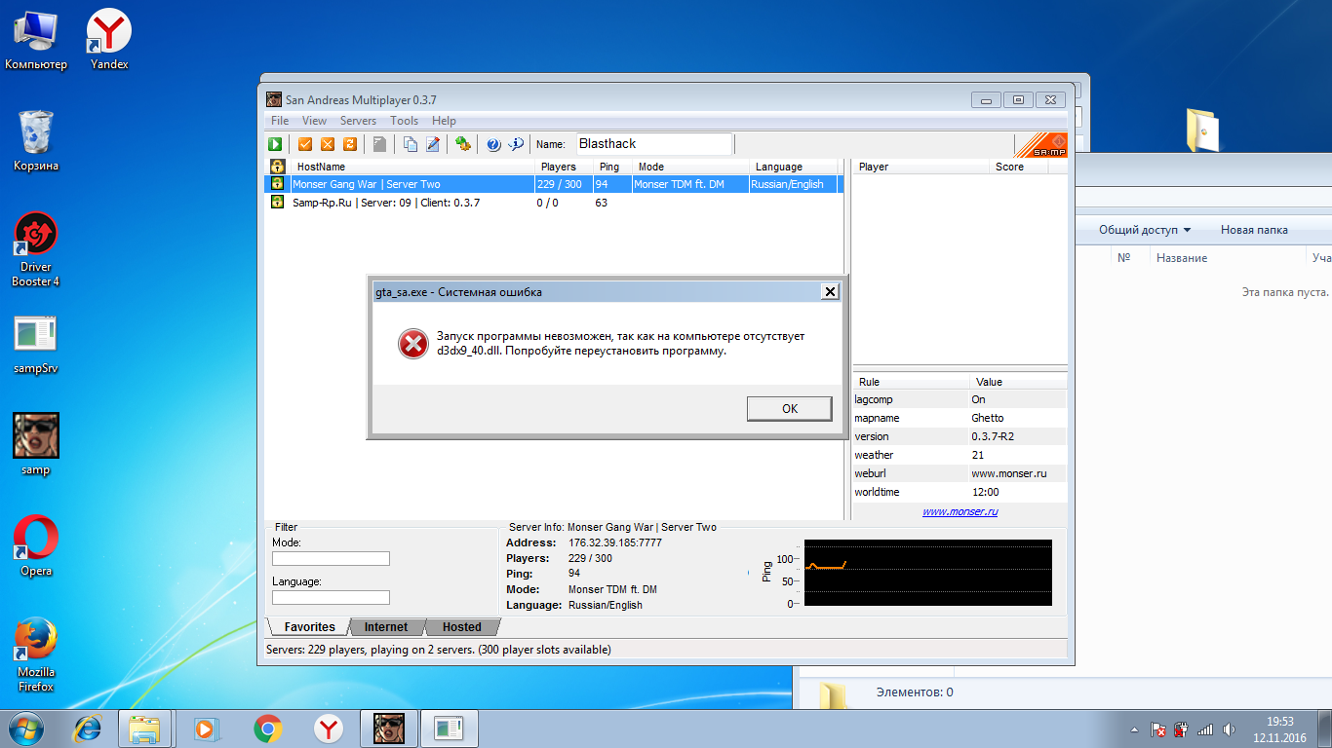Click the Name field containing Blasthack
Screen dimensions: 1332x748
point(654,144)
